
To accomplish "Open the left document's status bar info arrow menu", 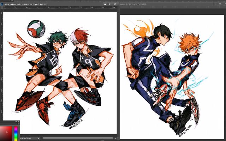I will click(x=38, y=139).
